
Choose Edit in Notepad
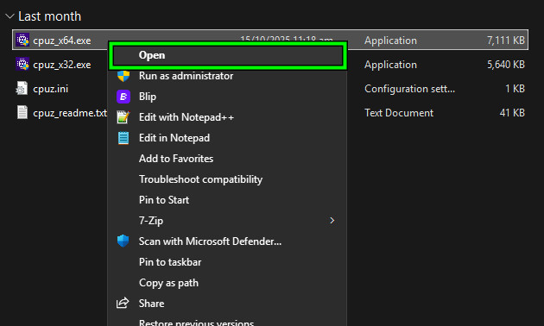(228, 138)
